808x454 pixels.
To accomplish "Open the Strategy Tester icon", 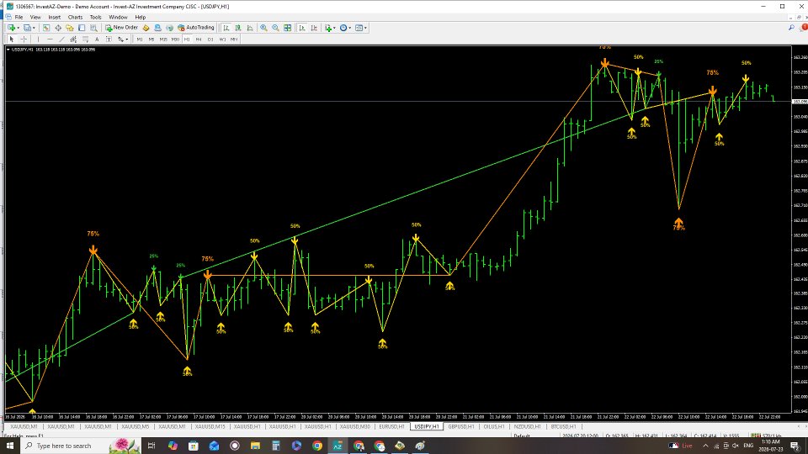I will [x=93, y=28].
